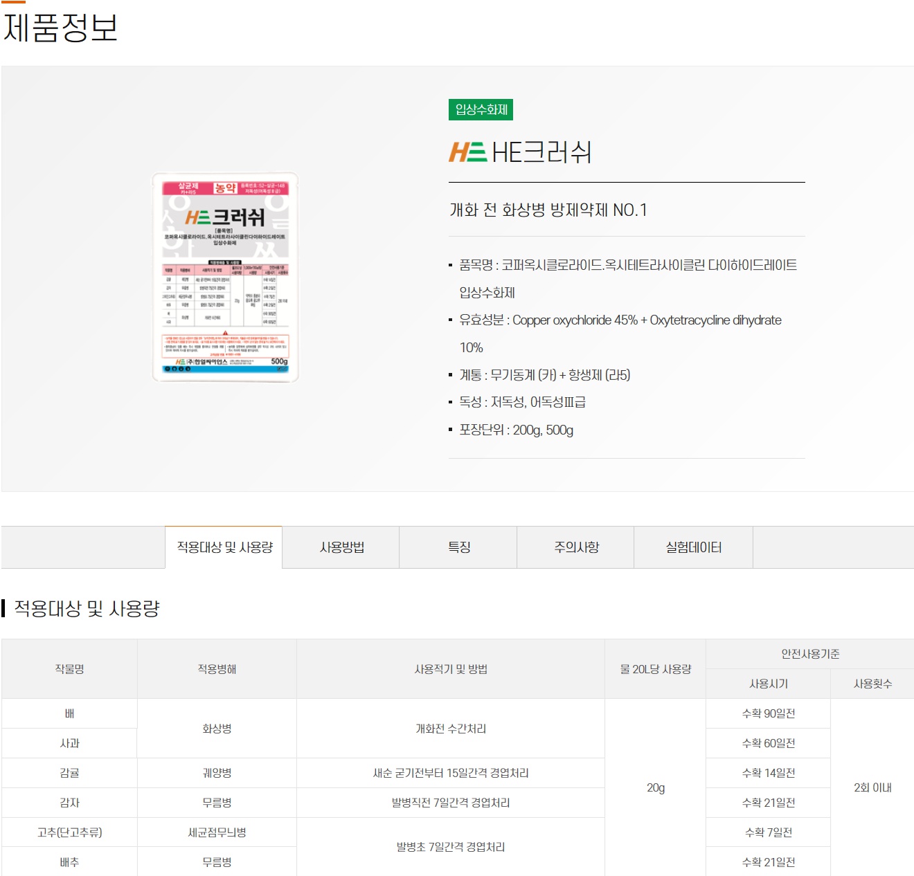The height and width of the screenshot is (876, 914).
Task: Click the 수확 60일전 cell
Action: (x=769, y=743)
